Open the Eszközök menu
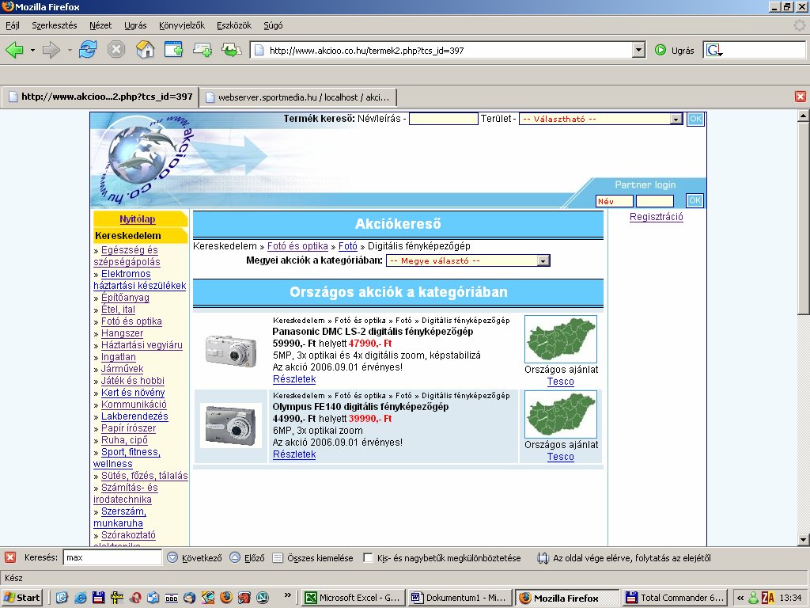 [x=234, y=25]
